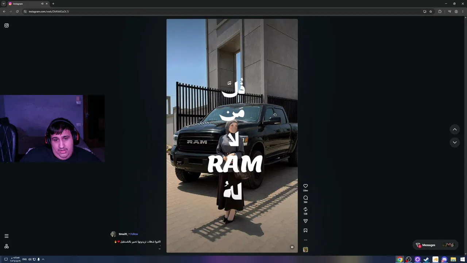Open the reel's three-dot more options
467x263 pixels.
pyautogui.click(x=305, y=240)
